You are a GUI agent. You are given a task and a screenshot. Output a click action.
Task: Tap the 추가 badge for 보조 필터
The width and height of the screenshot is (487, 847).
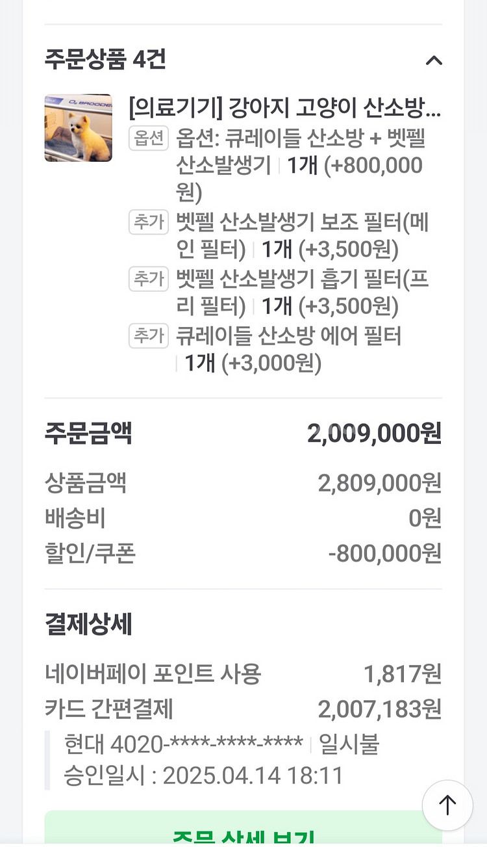pos(149,222)
